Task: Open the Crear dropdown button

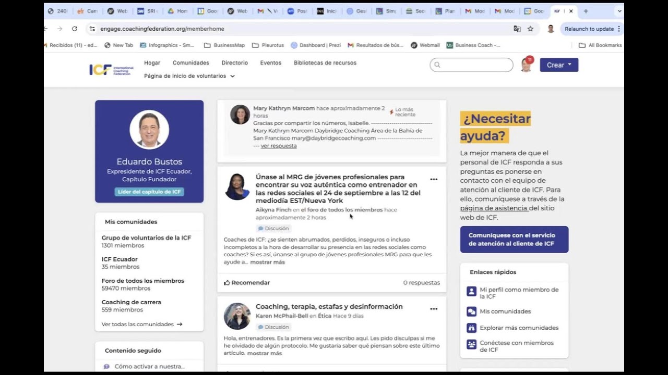Action: (x=559, y=65)
